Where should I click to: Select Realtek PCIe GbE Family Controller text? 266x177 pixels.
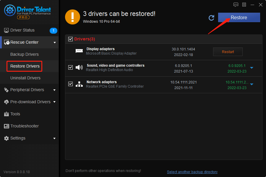(x=115, y=86)
